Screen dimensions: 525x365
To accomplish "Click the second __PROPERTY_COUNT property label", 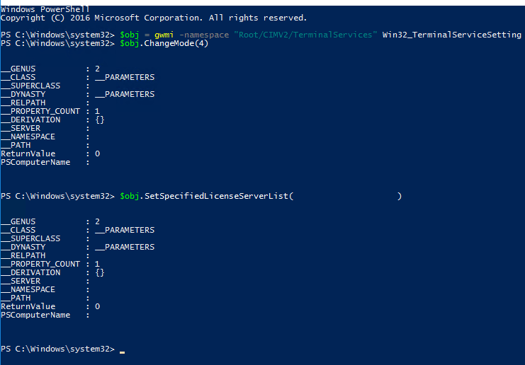I will coord(40,264).
